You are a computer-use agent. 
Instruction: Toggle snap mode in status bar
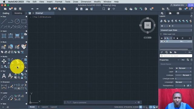pos(144,107)
